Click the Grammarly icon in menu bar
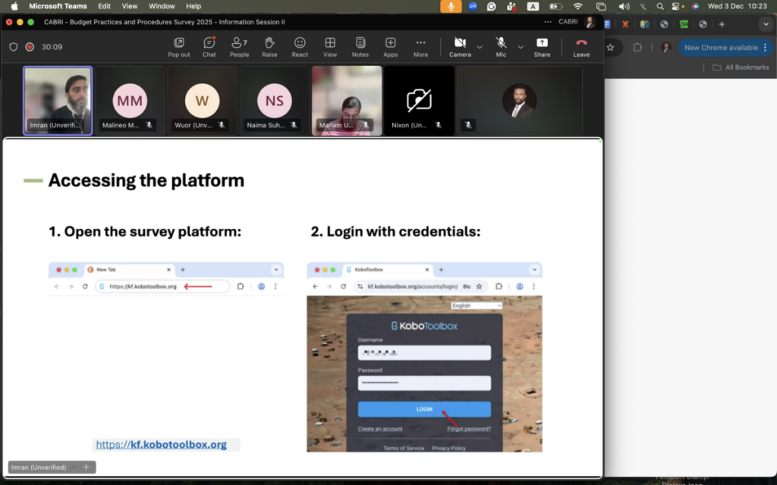The height and width of the screenshot is (485, 777). 492,6
